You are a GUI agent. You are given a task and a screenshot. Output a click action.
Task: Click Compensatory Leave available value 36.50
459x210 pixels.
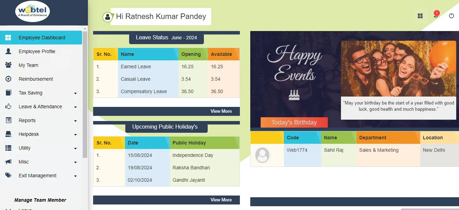(x=217, y=91)
